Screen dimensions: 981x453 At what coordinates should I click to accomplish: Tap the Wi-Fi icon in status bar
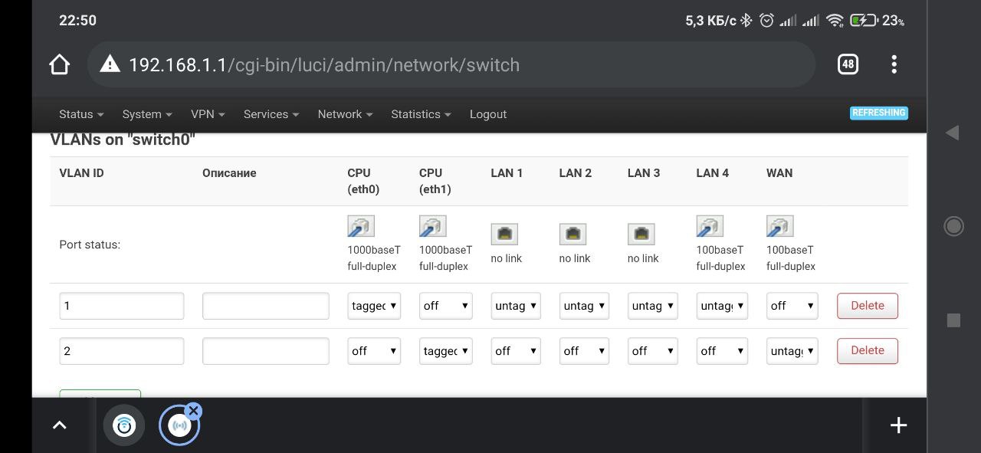click(835, 21)
